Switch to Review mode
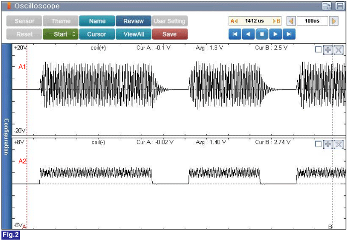The height and width of the screenshot is (241, 348). pyautogui.click(x=133, y=21)
